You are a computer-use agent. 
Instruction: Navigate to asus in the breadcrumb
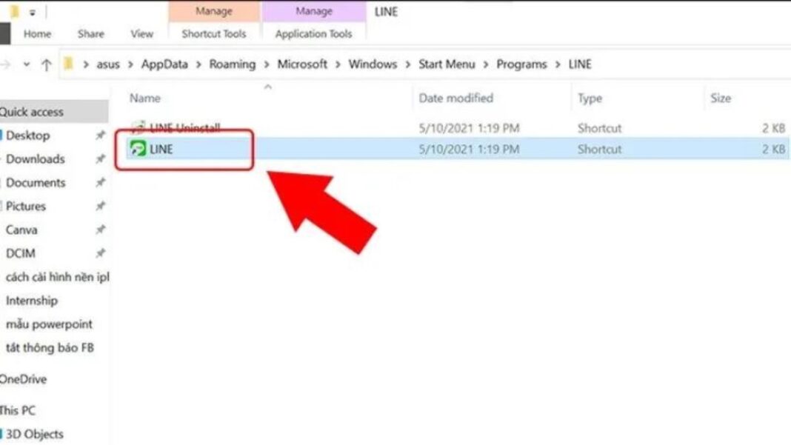click(108, 64)
